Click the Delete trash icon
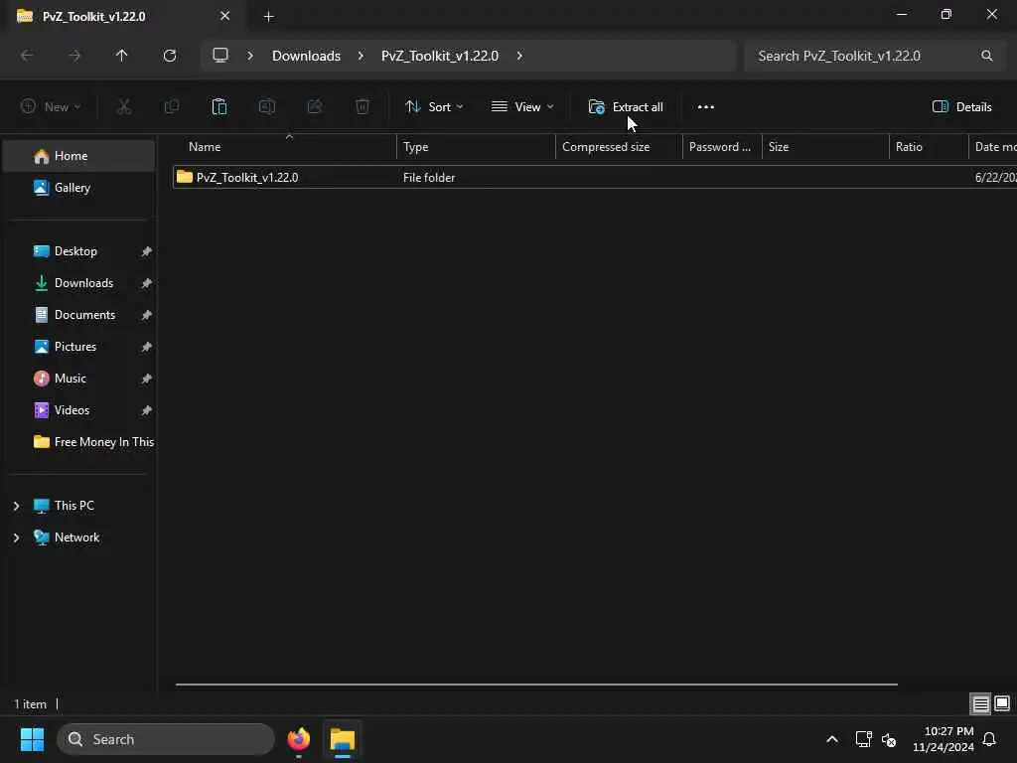 [x=363, y=106]
